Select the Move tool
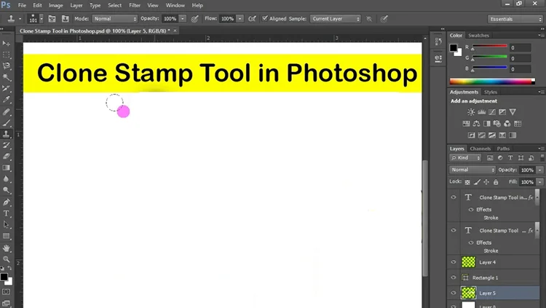The width and height of the screenshot is (546, 308). (x=7, y=44)
